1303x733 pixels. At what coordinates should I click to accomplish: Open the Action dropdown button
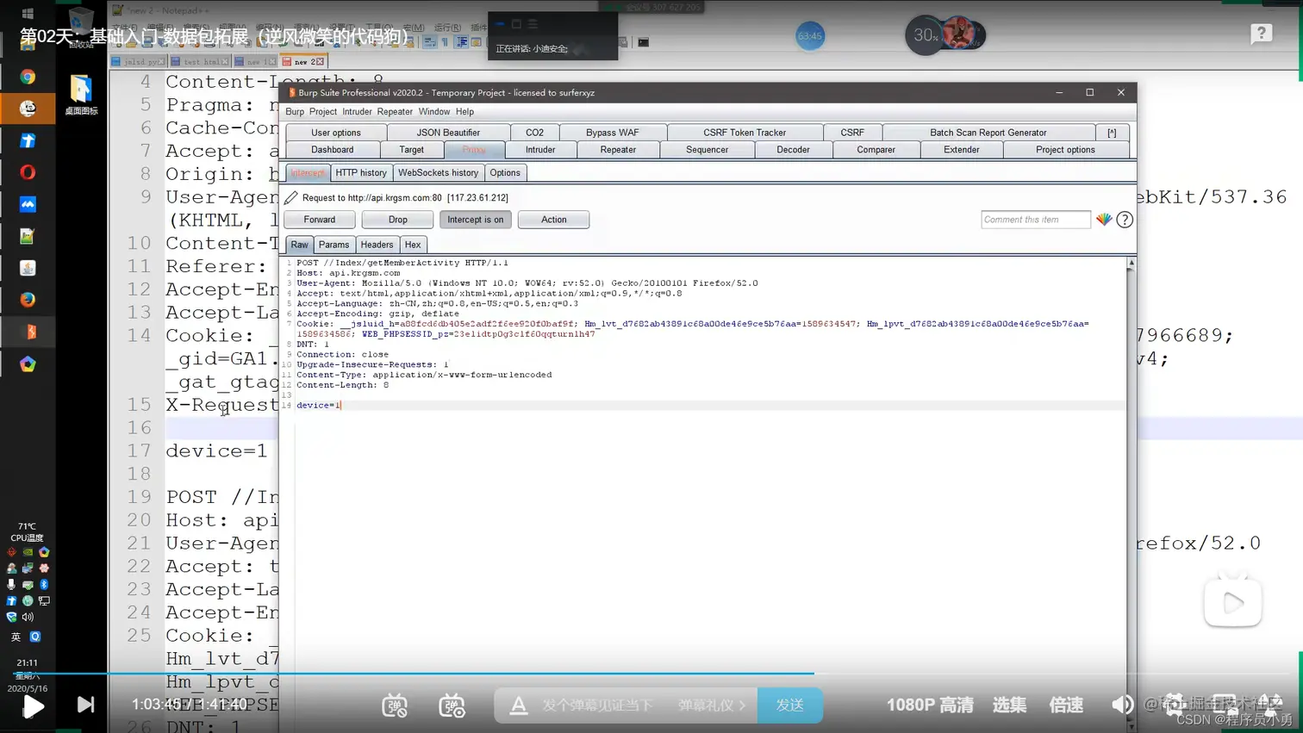[x=554, y=220]
